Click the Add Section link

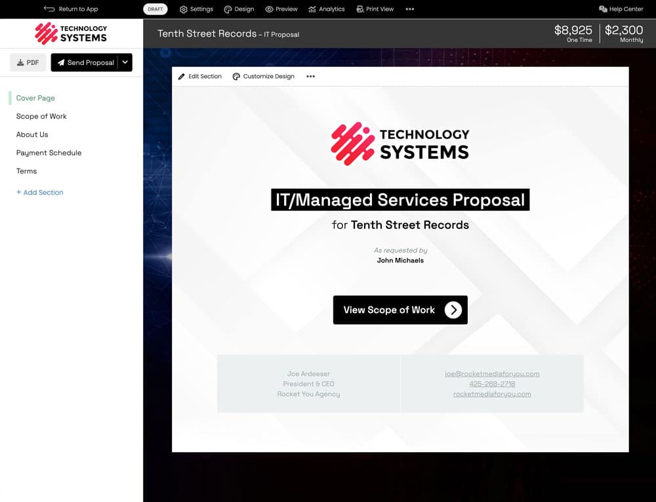[x=40, y=192]
